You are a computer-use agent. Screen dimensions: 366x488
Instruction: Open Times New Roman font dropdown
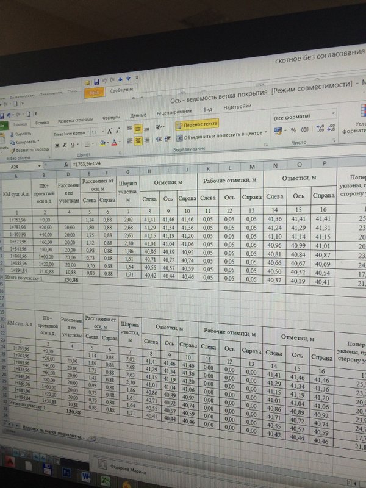[71, 134]
